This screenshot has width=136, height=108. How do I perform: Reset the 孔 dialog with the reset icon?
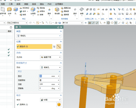click(58, 27)
